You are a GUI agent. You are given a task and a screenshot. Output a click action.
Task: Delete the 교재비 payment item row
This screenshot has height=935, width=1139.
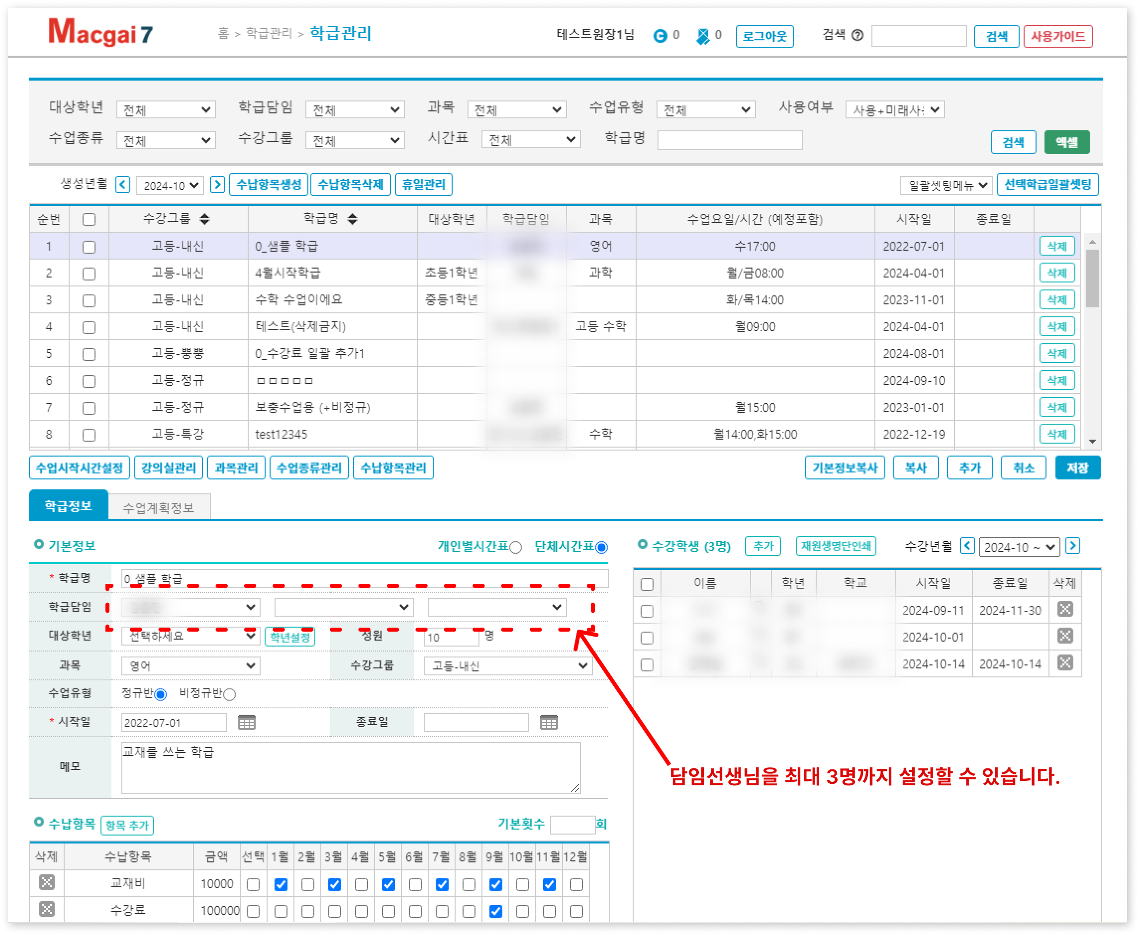[47, 882]
